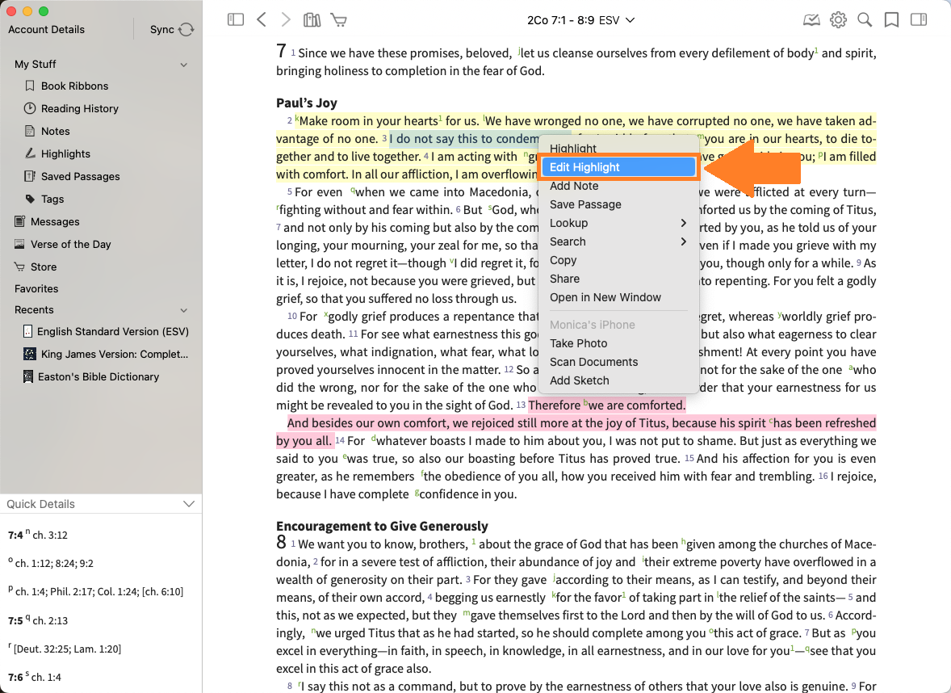Choose Take Photo menu item
The width and height of the screenshot is (951, 693).
click(578, 343)
